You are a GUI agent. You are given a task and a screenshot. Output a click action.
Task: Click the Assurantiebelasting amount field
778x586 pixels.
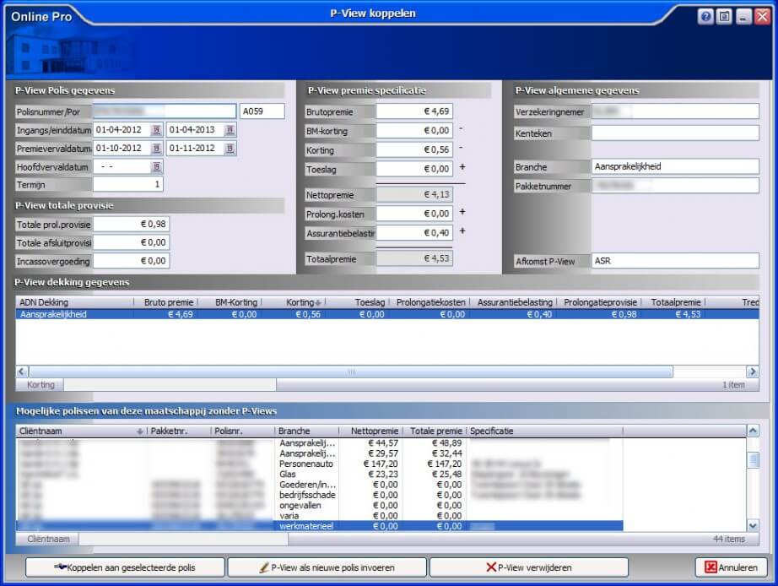414,232
